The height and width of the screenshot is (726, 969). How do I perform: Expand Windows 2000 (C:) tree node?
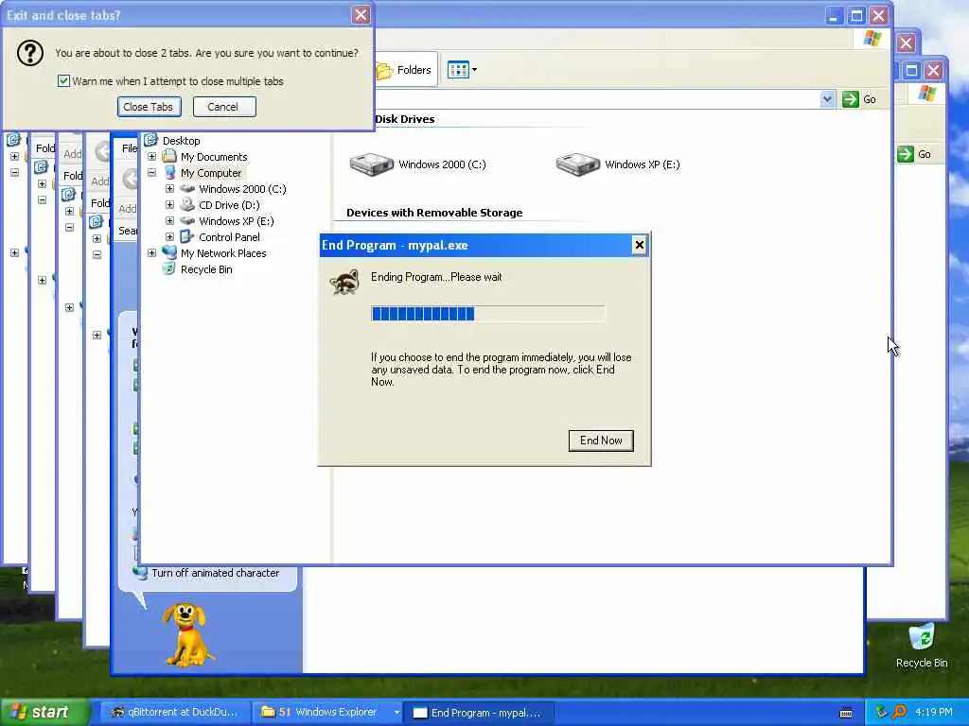click(169, 189)
